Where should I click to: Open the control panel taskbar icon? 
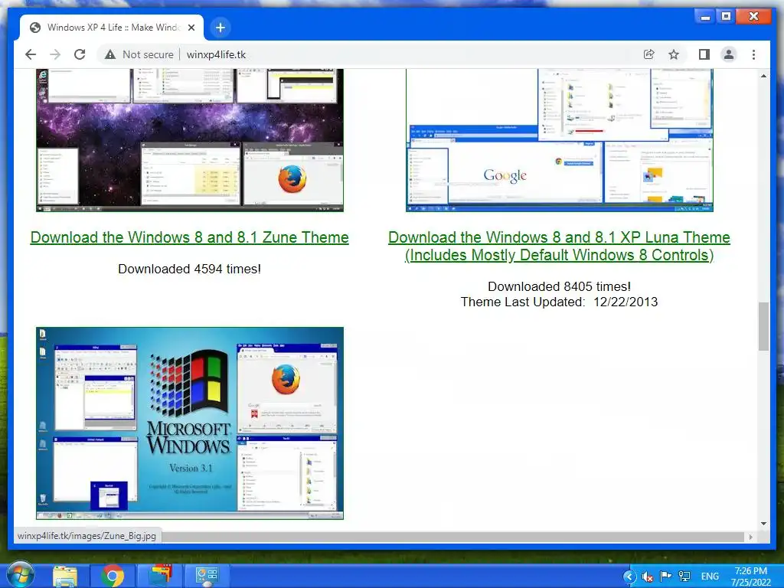tap(207, 576)
